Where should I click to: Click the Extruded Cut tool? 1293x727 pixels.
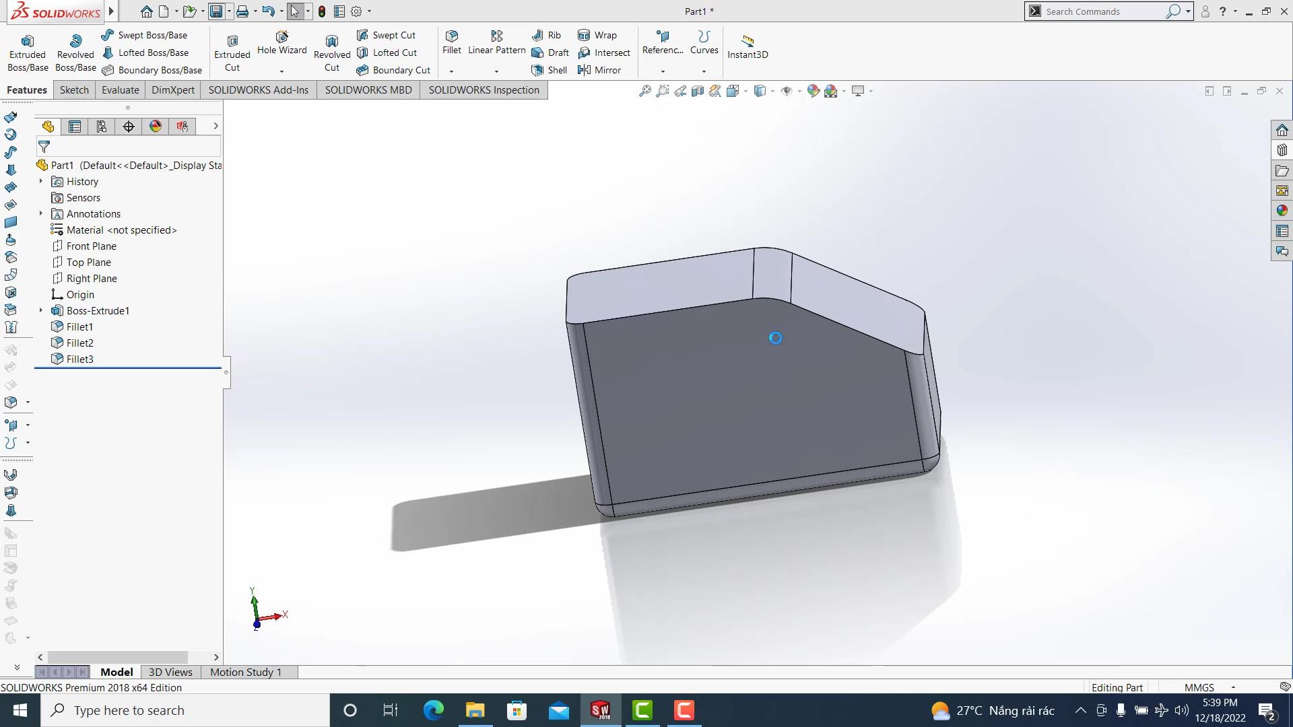(232, 53)
